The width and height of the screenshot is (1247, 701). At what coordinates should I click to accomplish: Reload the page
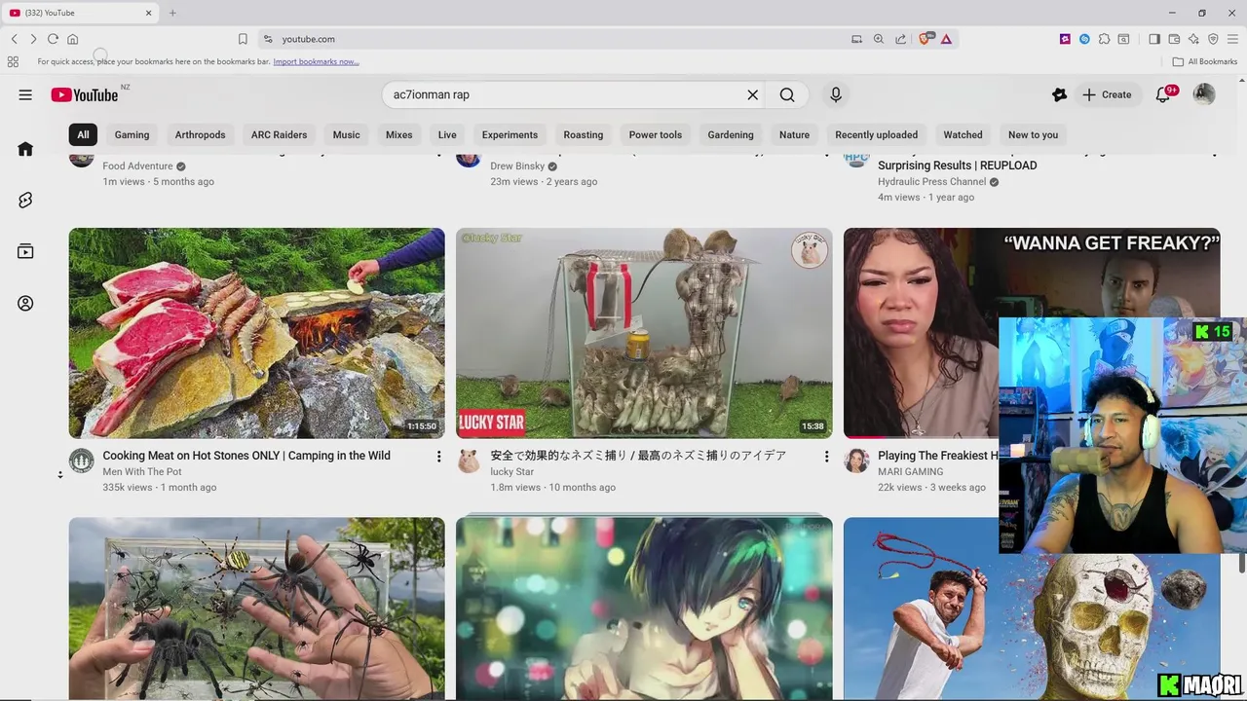(53, 39)
